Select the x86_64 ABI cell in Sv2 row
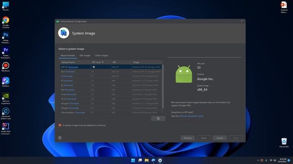The image size is (293, 164). pos(121,72)
